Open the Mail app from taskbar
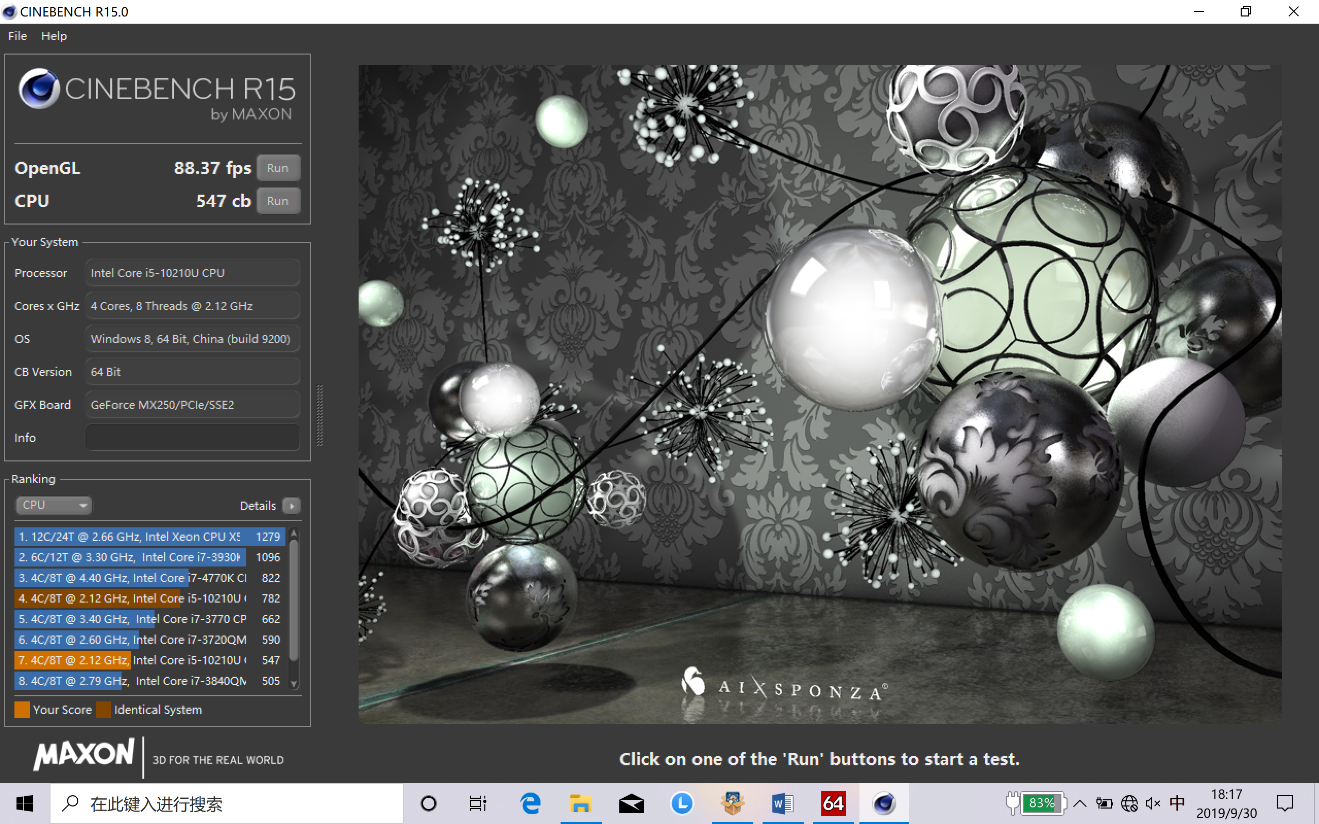Screen dimensions: 1319x824 point(631,803)
